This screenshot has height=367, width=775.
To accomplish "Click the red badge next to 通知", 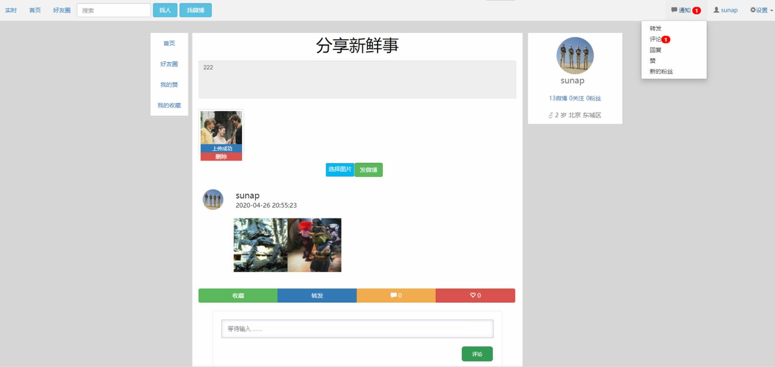I will tap(697, 11).
